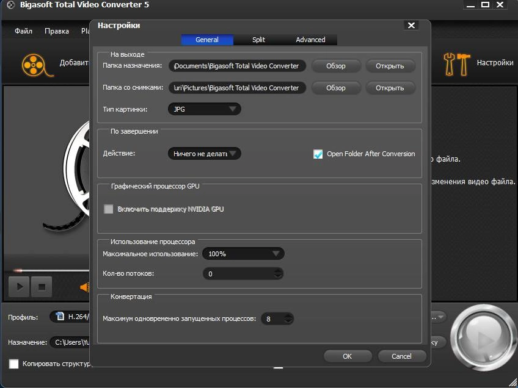The height and width of the screenshot is (388, 518).
Task: Maximize the Bigasoft window
Action: (485, 5)
